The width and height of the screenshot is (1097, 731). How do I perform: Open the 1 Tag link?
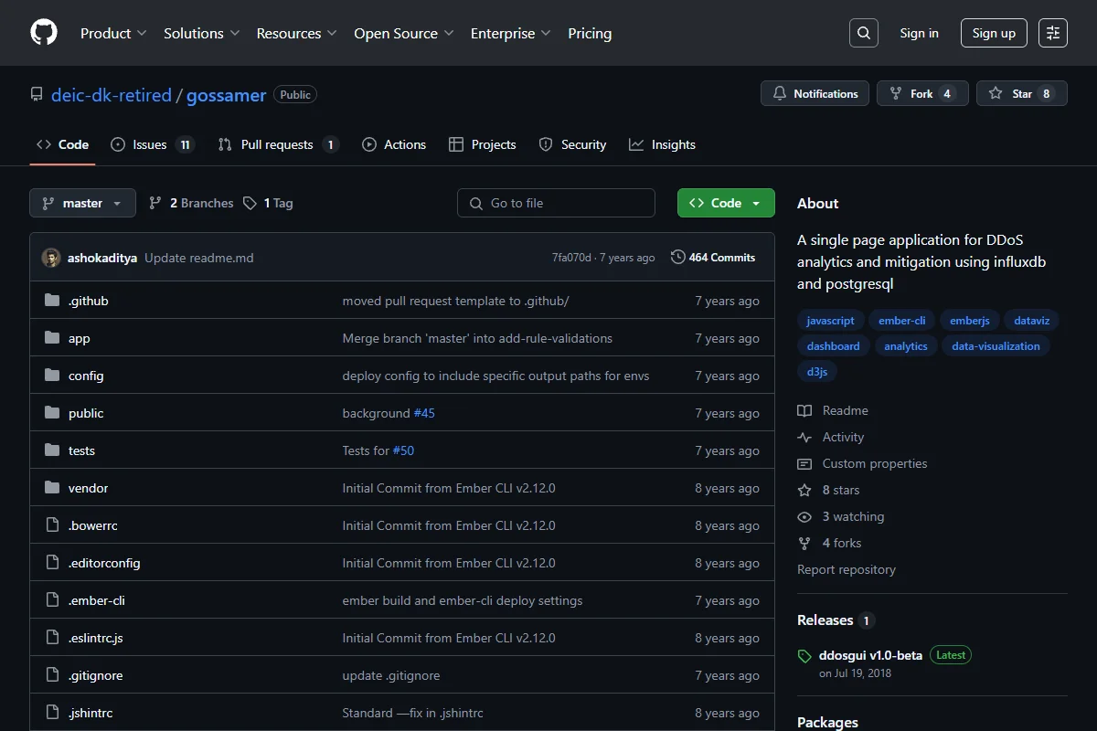point(269,203)
